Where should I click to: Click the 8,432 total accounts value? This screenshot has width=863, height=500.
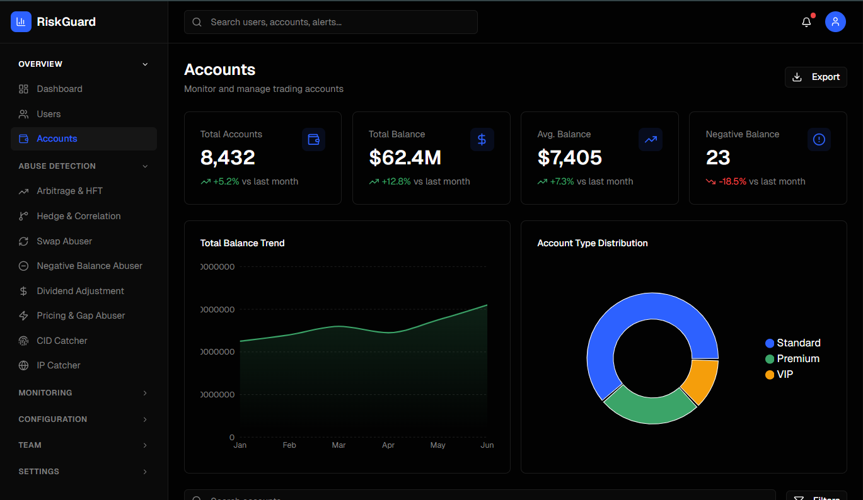228,157
